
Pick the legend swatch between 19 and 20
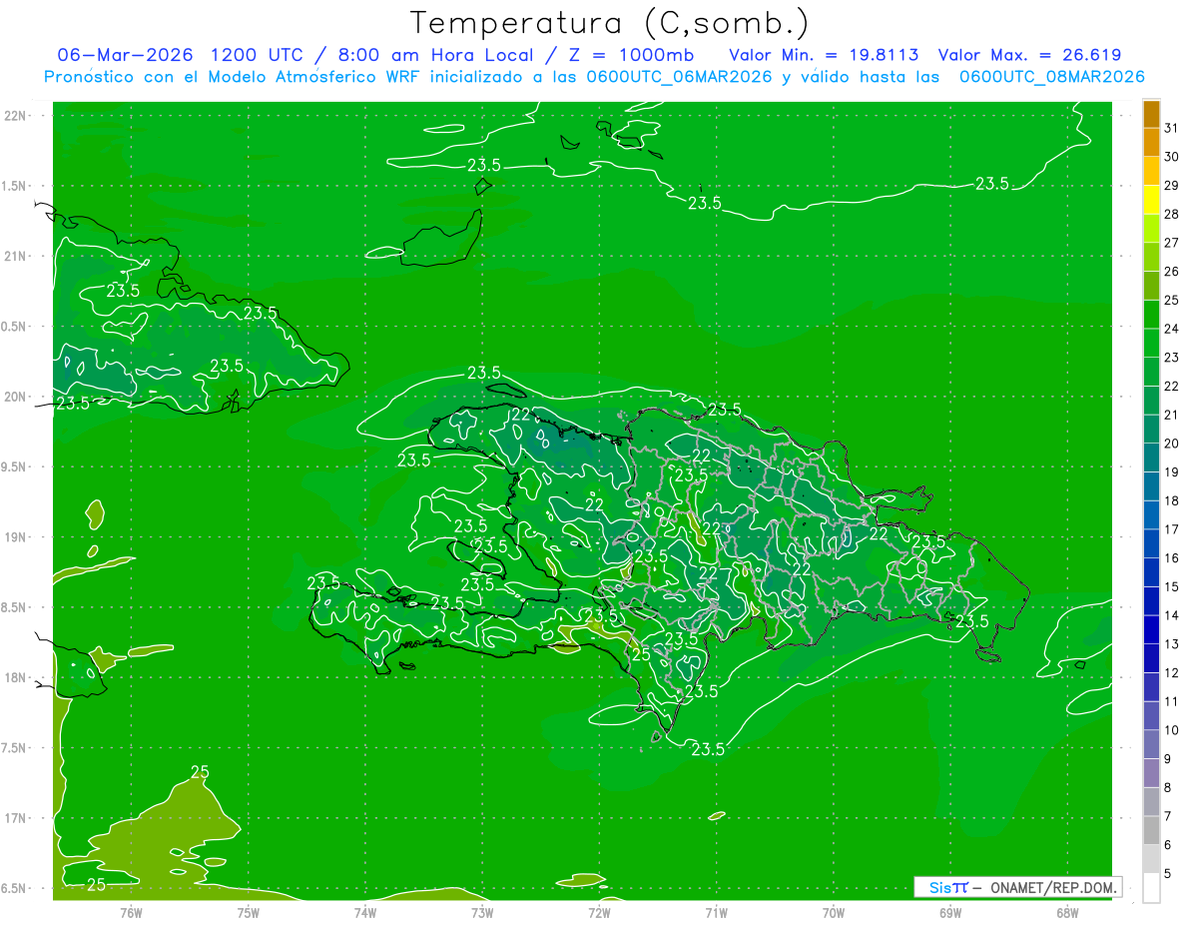(x=1151, y=458)
